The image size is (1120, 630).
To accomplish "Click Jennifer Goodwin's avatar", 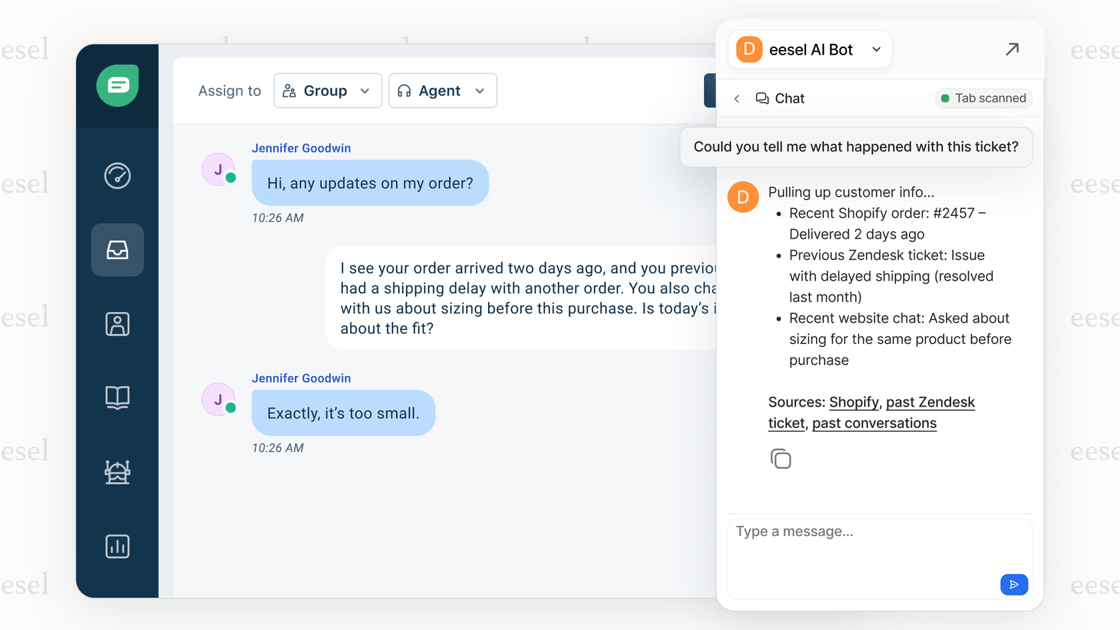I will tap(219, 169).
